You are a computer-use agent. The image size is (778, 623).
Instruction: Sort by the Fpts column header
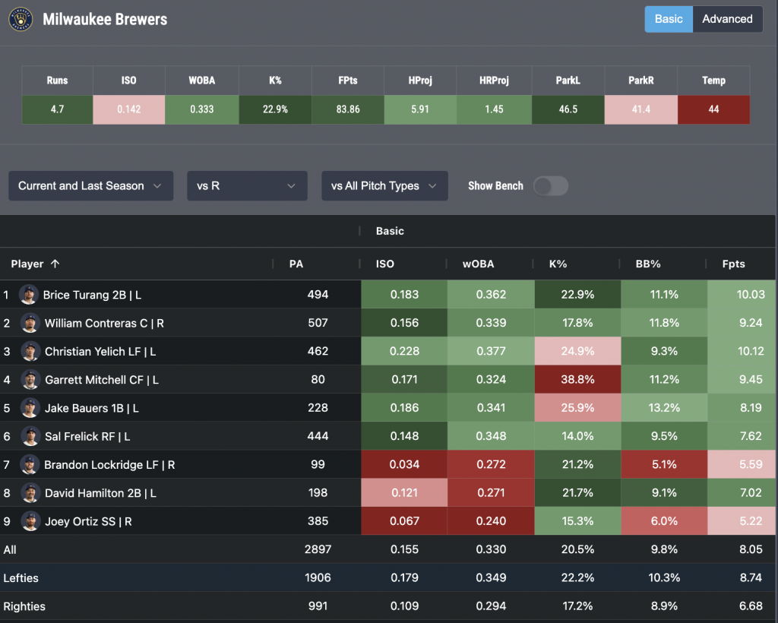[x=734, y=264]
